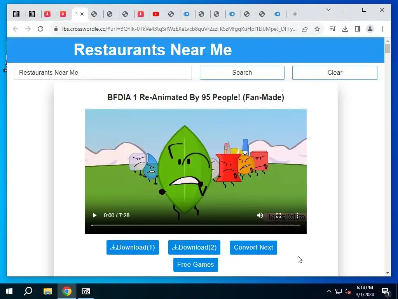This screenshot has height=299, width=398.
Task: Open 7-Zip from the taskbar
Action: [86, 291]
